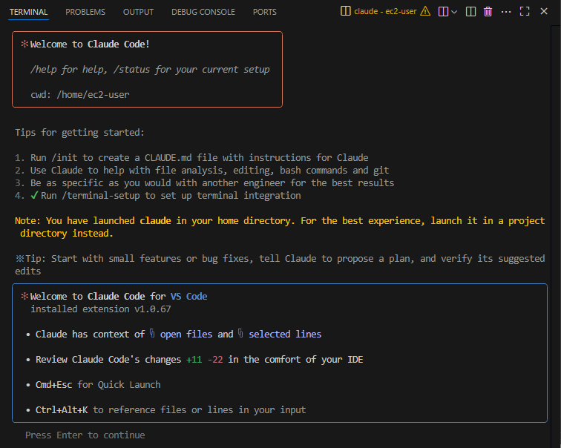Click the 'Tip: Start with small features' line
This screenshot has width=561, height=448.
[x=280, y=265]
